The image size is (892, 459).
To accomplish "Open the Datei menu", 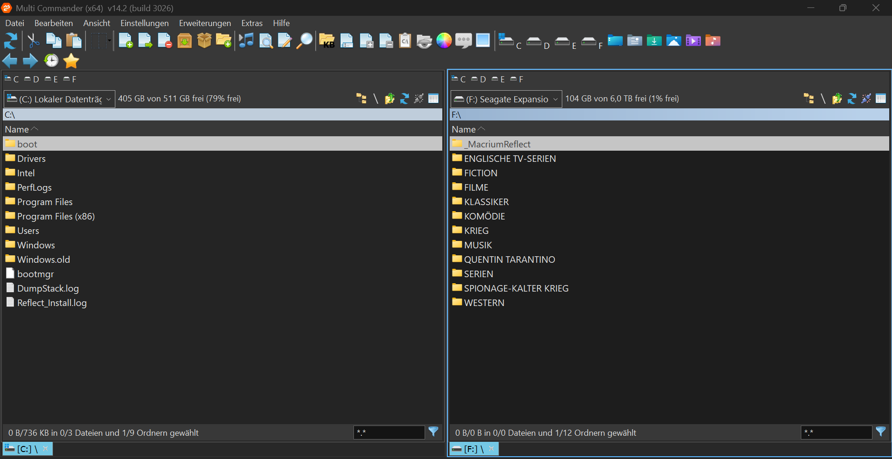I will (x=14, y=23).
